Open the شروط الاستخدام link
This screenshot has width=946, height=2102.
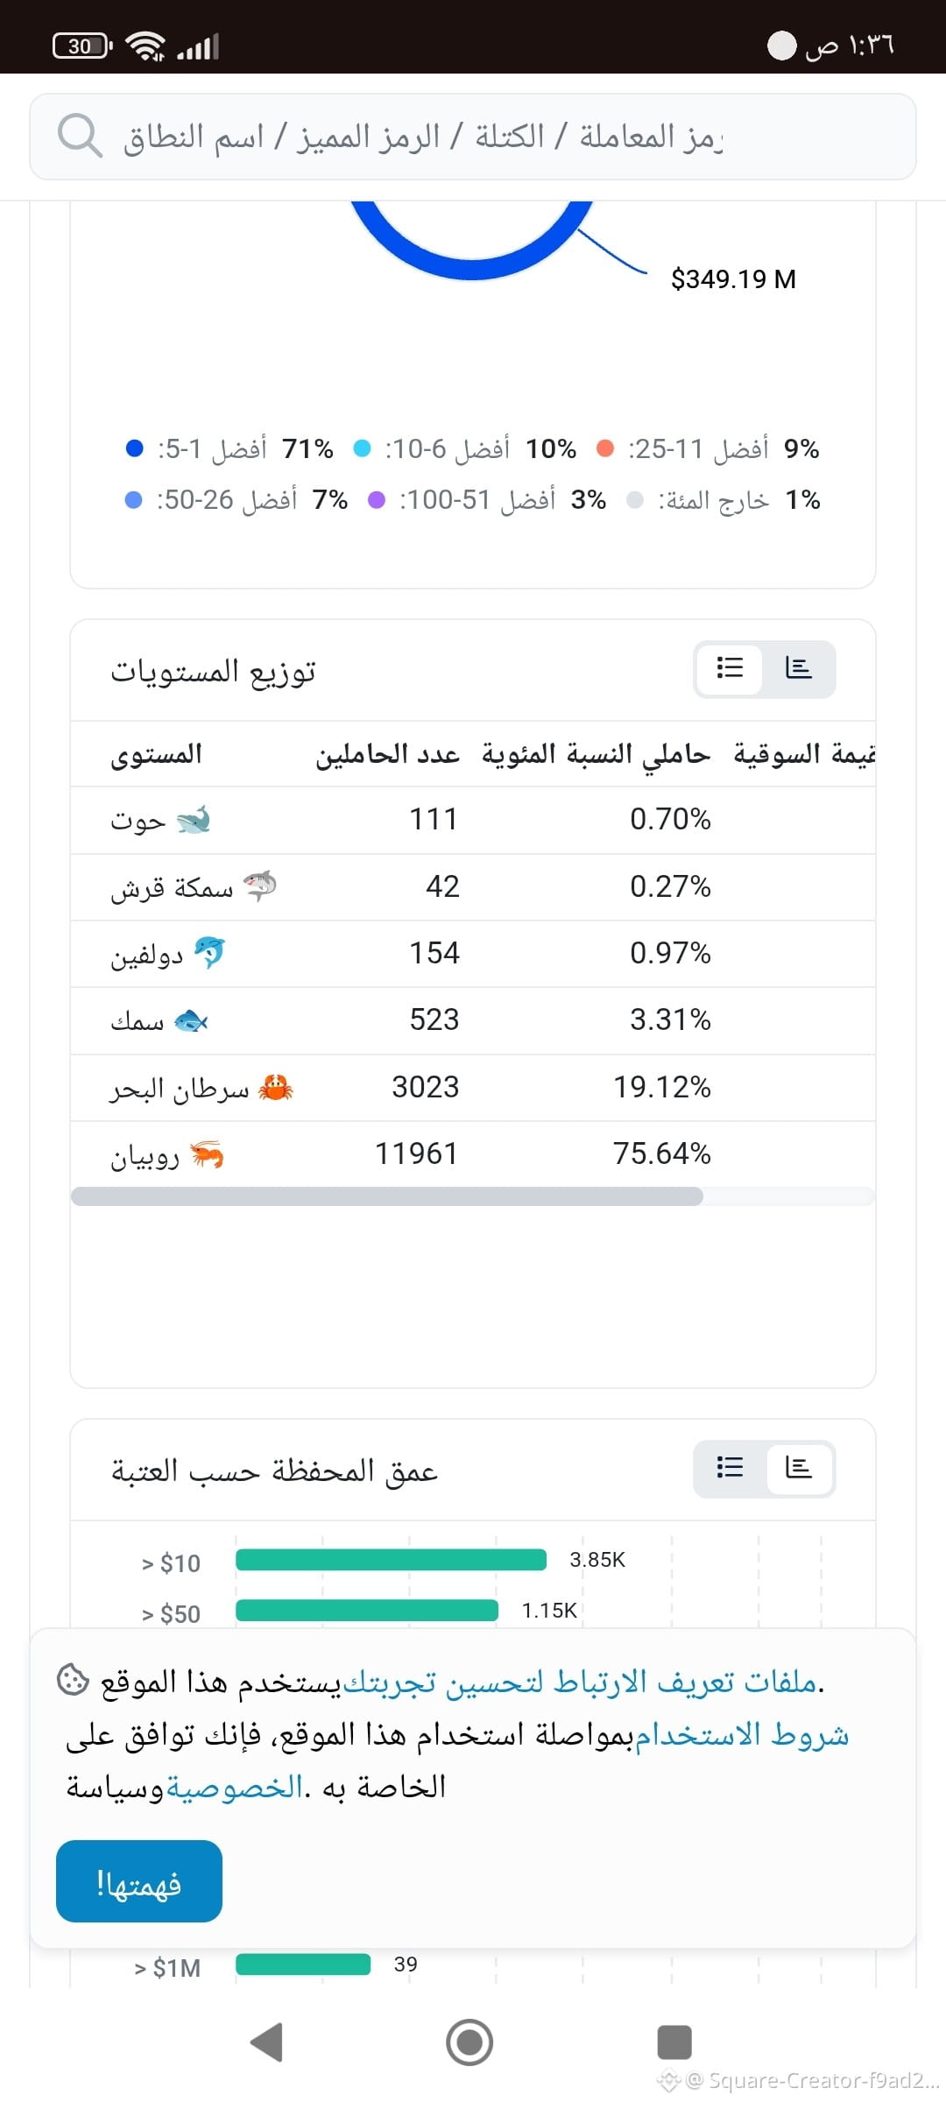point(742,1734)
